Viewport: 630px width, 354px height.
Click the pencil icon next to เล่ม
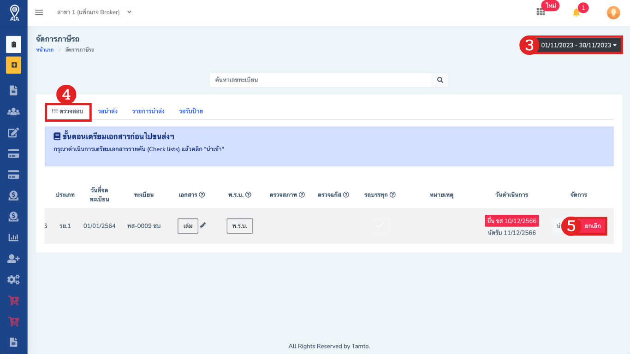[203, 225]
